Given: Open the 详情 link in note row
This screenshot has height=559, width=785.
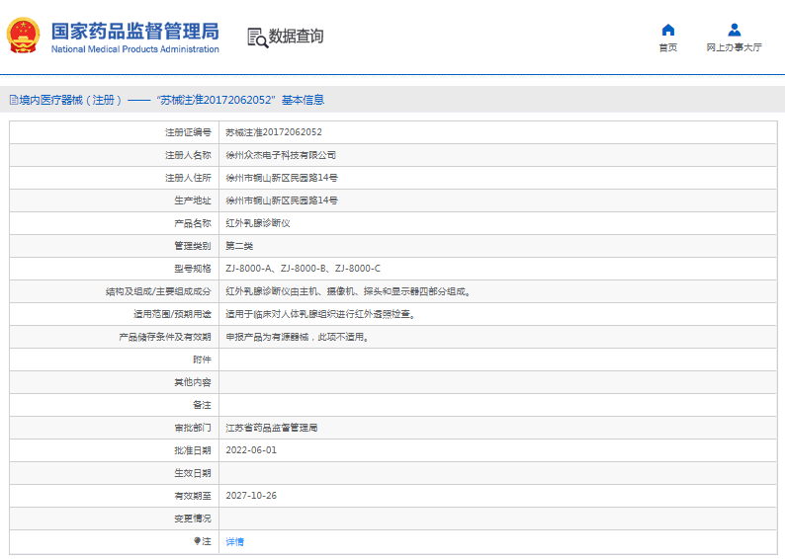Looking at the screenshot, I should pyautogui.click(x=234, y=541).
